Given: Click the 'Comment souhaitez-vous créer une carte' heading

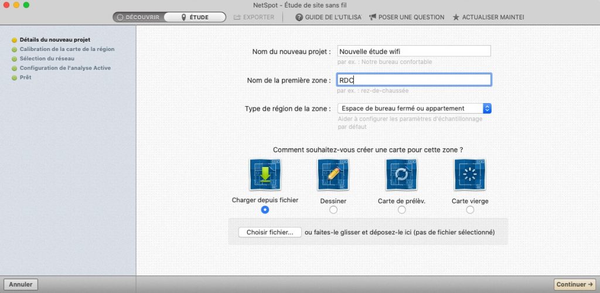Looking at the screenshot, I should pos(368,150).
